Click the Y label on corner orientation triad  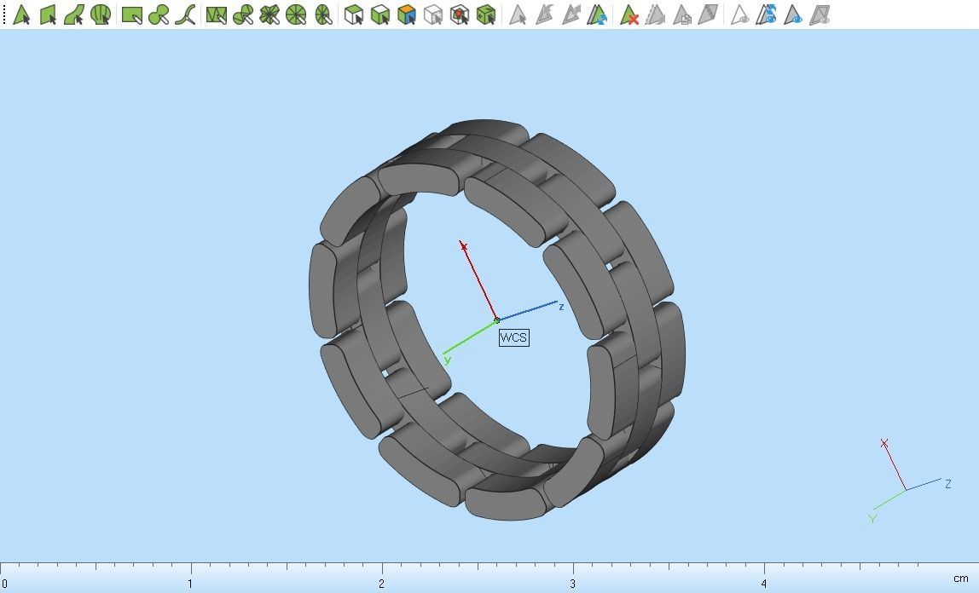point(872,519)
